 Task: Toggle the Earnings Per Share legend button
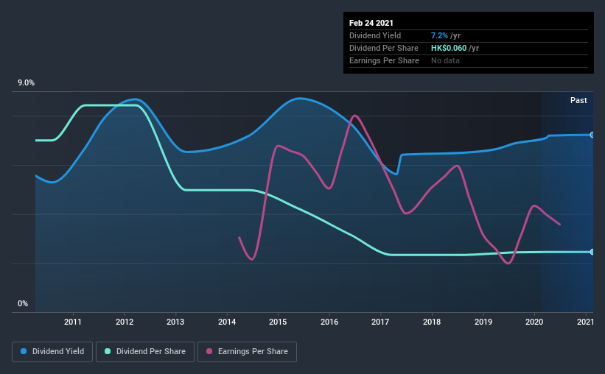click(x=247, y=352)
